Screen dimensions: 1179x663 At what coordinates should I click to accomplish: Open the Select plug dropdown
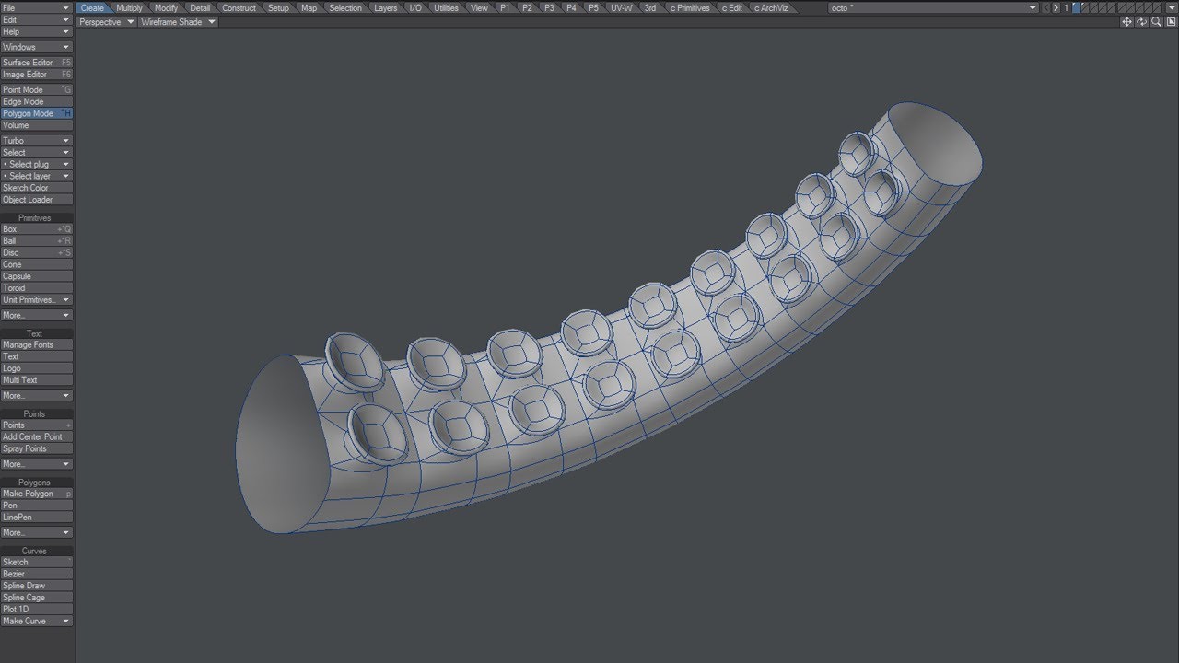[x=37, y=165]
